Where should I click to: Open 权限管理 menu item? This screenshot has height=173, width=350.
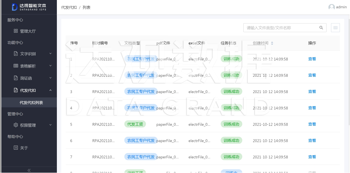(28, 125)
